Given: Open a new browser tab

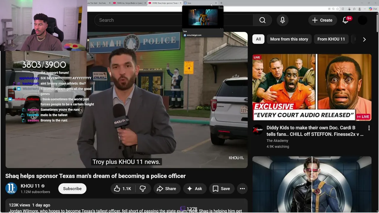Looking at the screenshot, I should (x=221, y=3).
